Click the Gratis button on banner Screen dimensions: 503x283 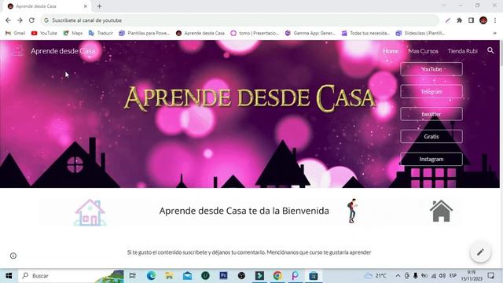coord(431,136)
